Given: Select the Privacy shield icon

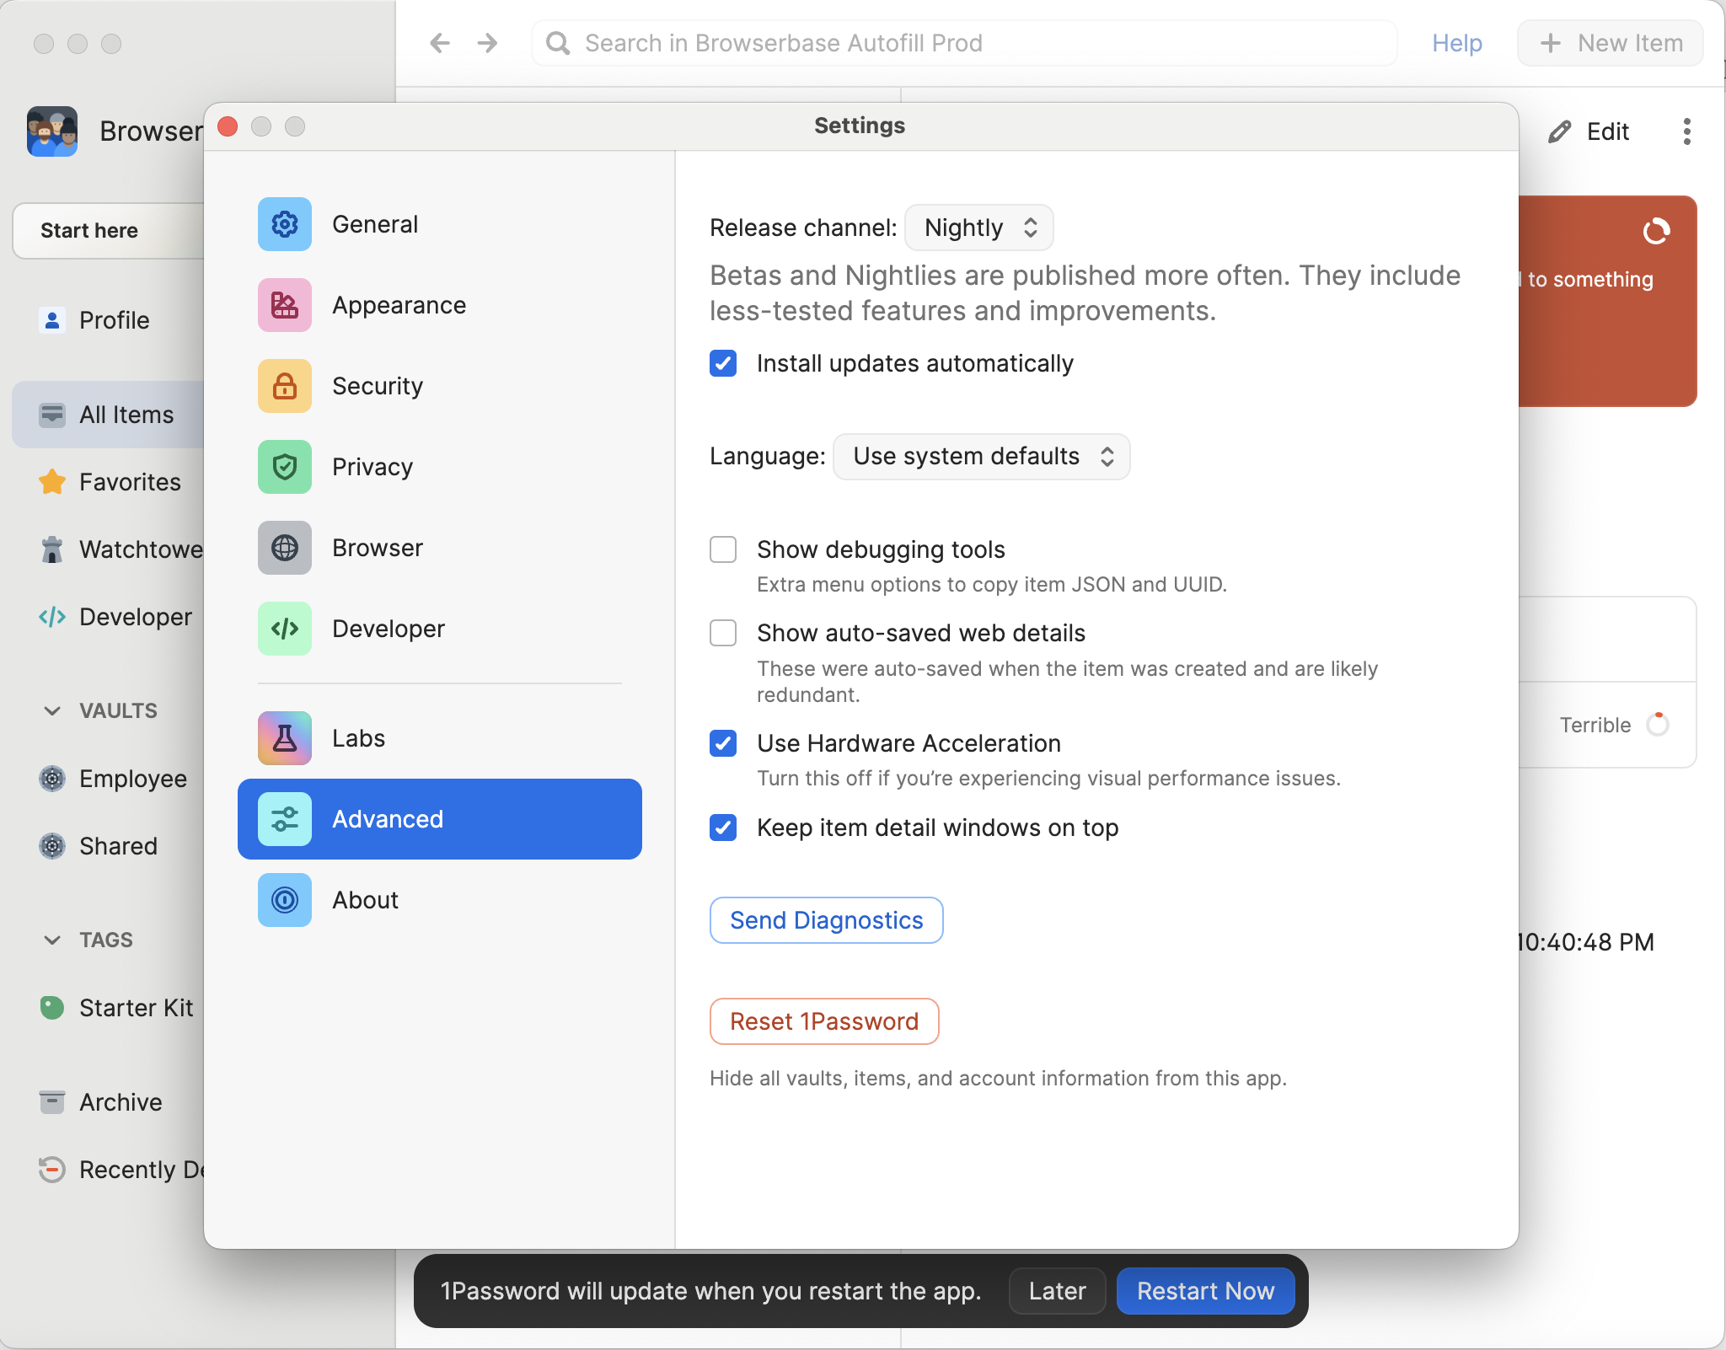Looking at the screenshot, I should 285,467.
